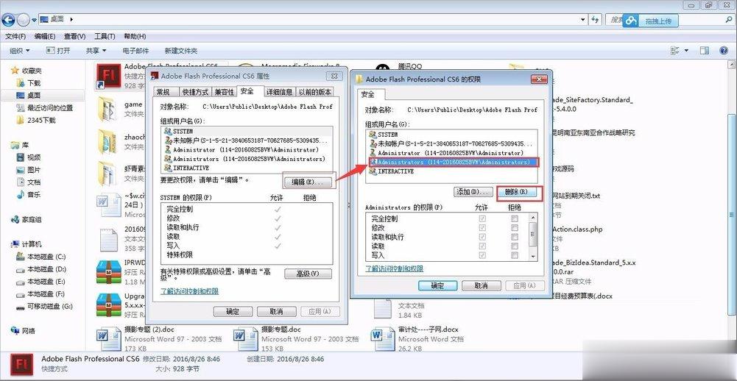Open the 查看(V) menu
The width and height of the screenshot is (737, 381).
75,36
